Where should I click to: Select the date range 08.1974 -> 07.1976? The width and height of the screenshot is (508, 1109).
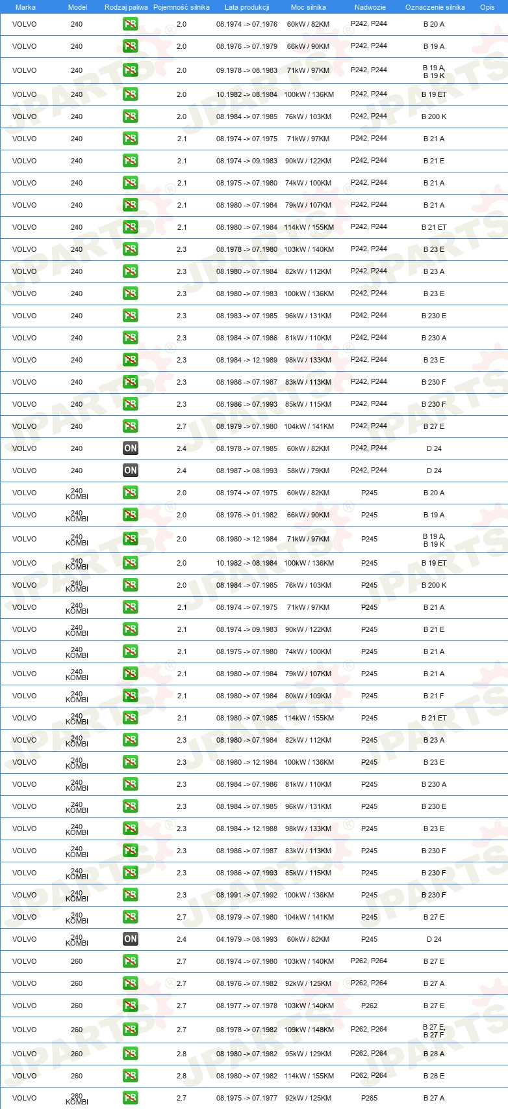pos(247,24)
